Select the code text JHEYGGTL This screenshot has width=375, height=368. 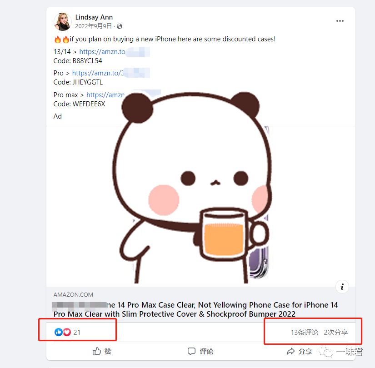[88, 82]
